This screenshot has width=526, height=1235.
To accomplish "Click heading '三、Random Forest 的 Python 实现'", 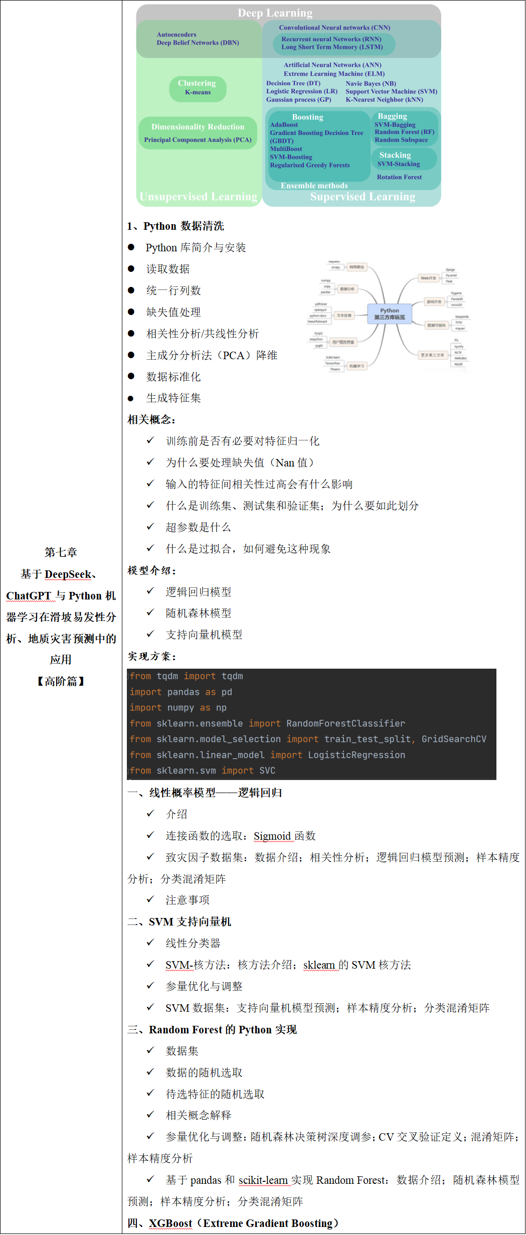I will pos(212,1029).
